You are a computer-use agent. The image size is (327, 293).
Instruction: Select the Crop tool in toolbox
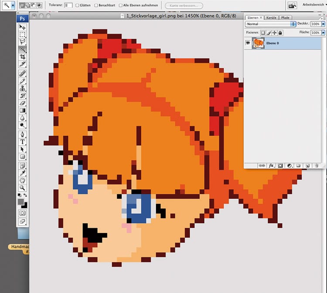pyautogui.click(x=22, y=57)
